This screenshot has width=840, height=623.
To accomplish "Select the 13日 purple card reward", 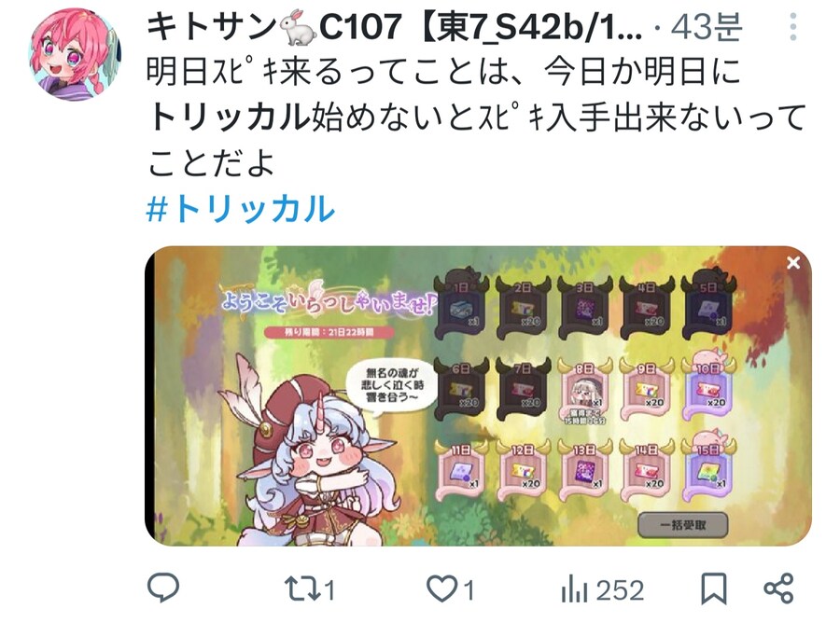I will (x=584, y=470).
